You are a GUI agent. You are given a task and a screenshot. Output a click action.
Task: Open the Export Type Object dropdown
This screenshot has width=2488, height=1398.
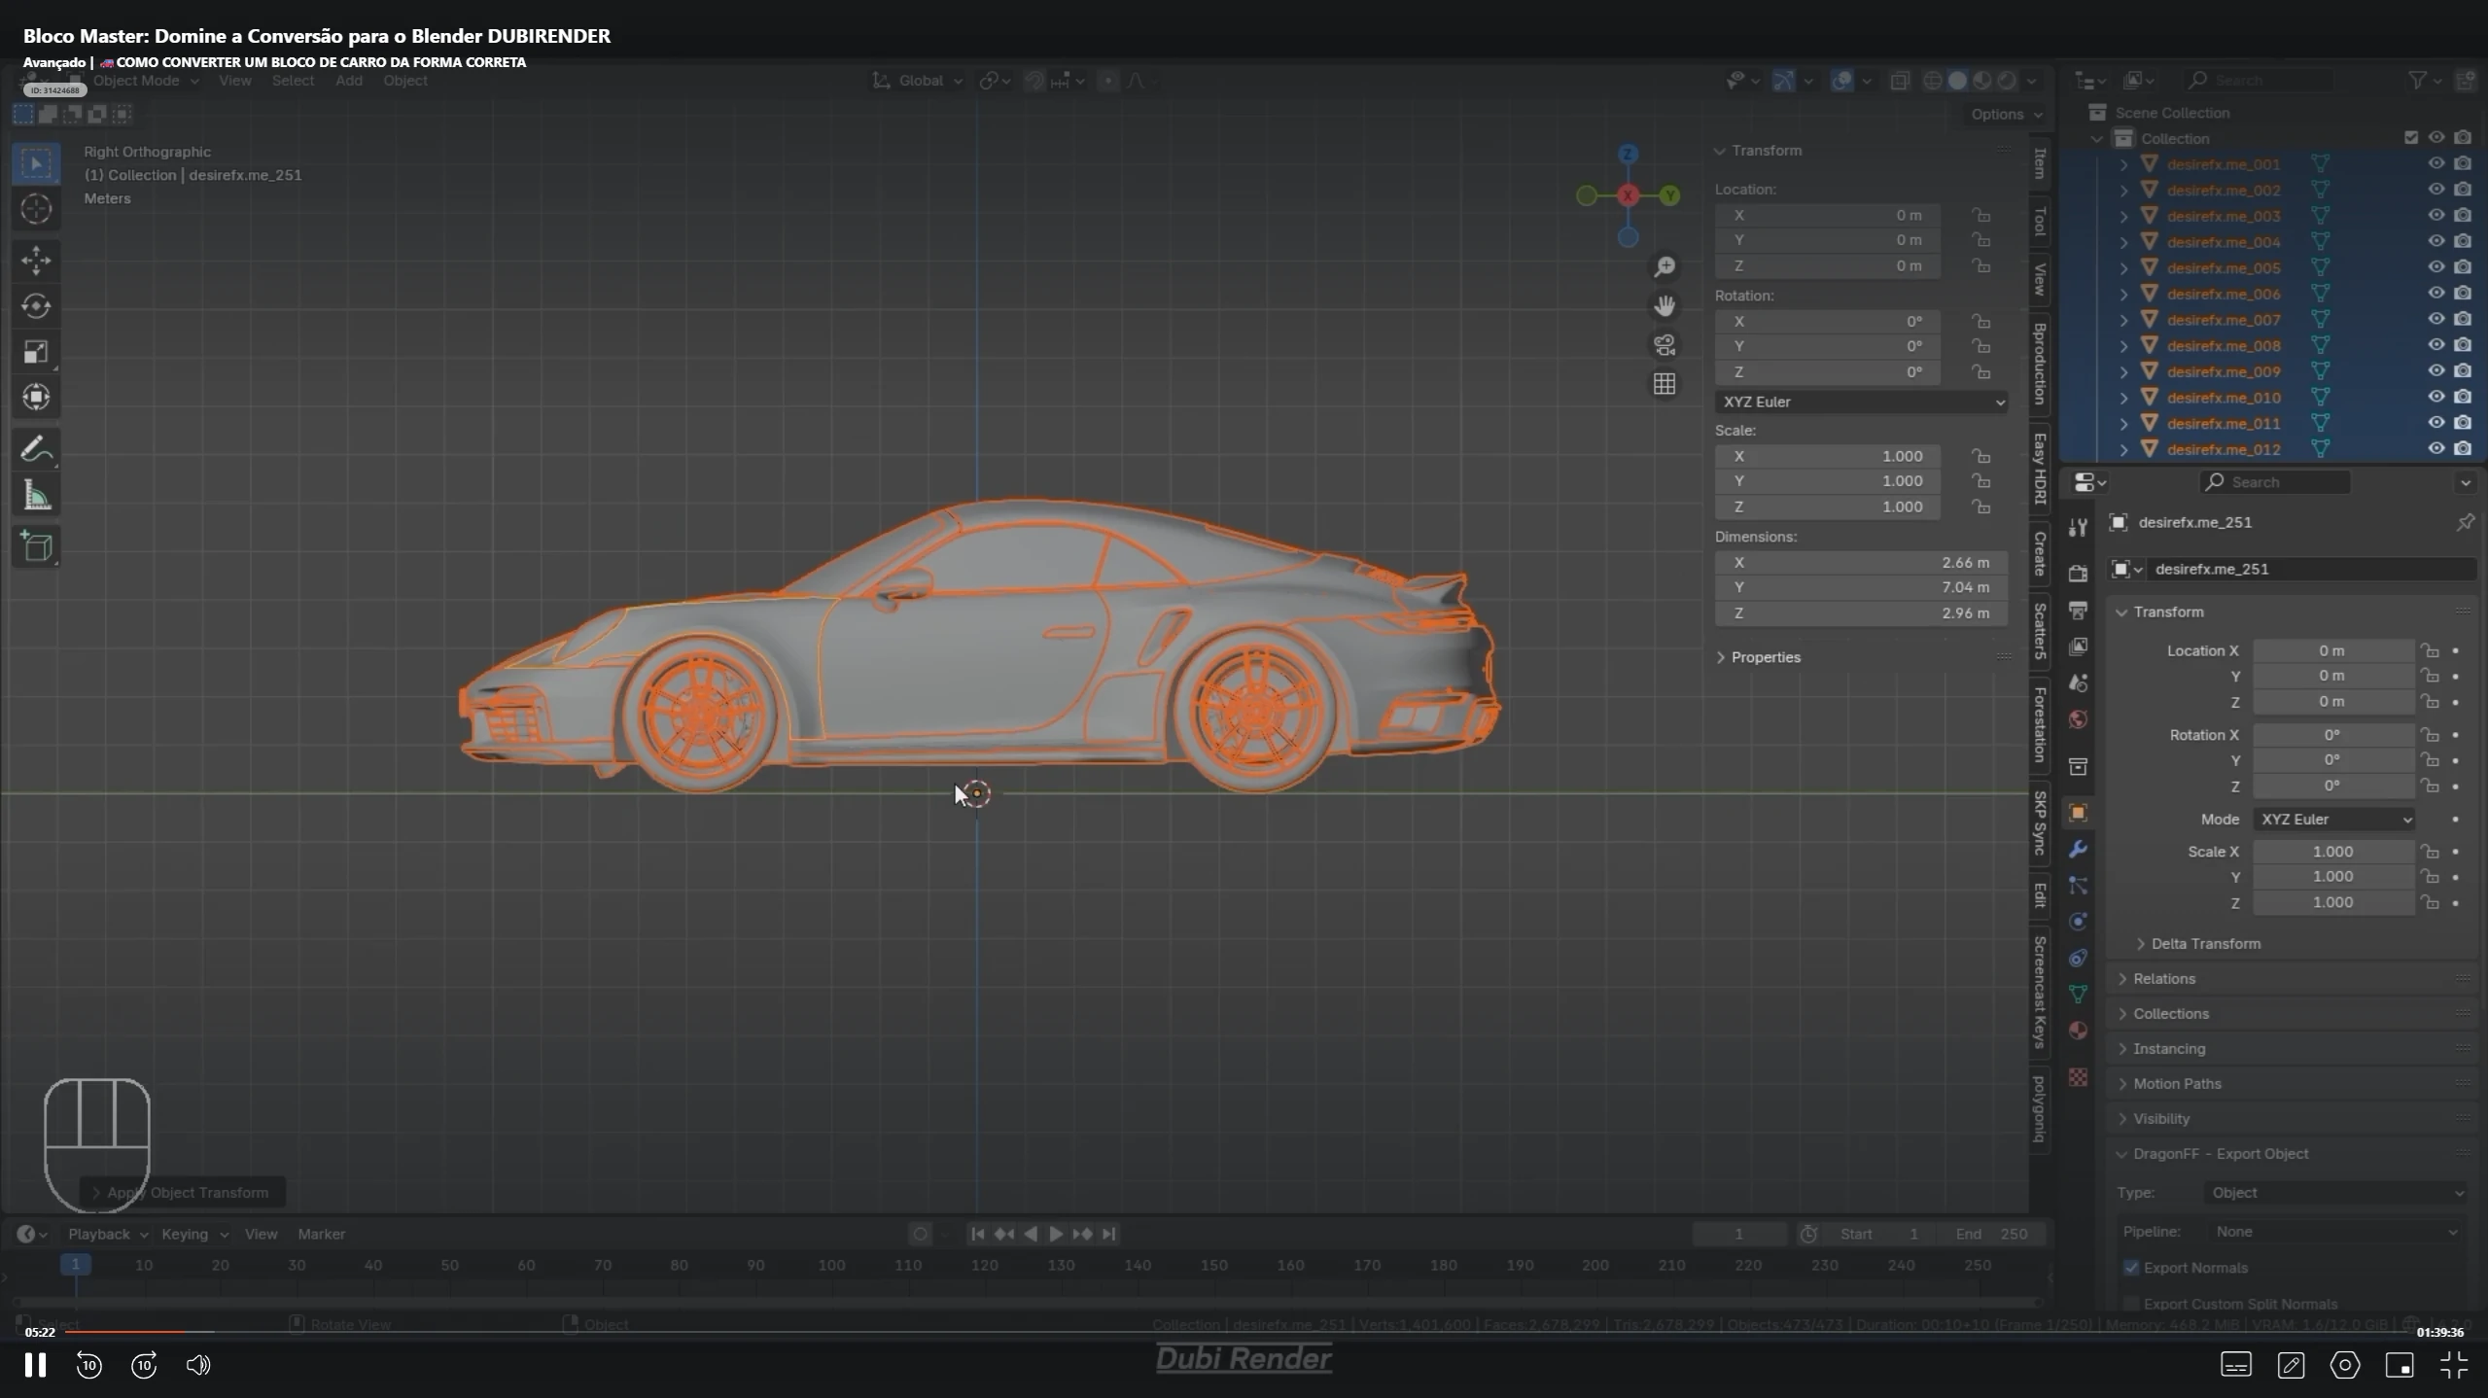[2335, 1193]
